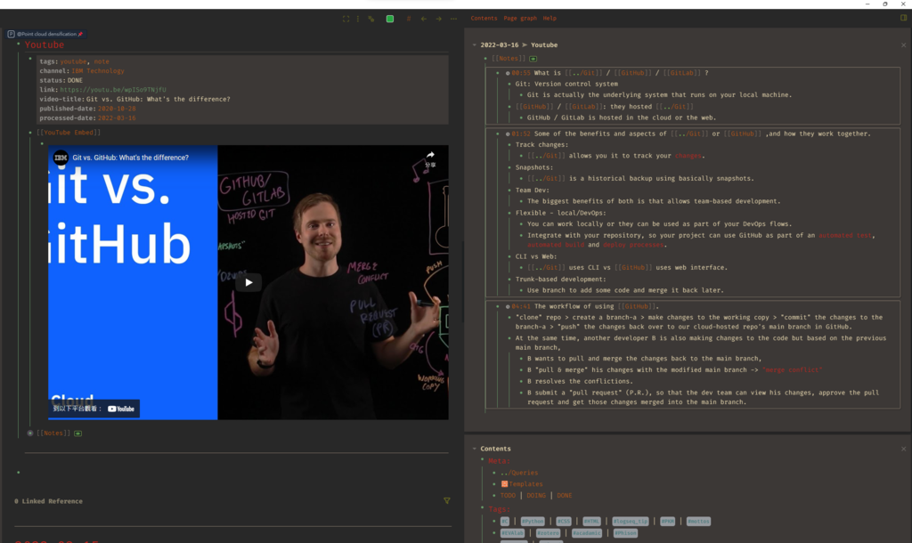Click the green square toolbar icon
Screen dimensions: 912x543
coord(390,19)
